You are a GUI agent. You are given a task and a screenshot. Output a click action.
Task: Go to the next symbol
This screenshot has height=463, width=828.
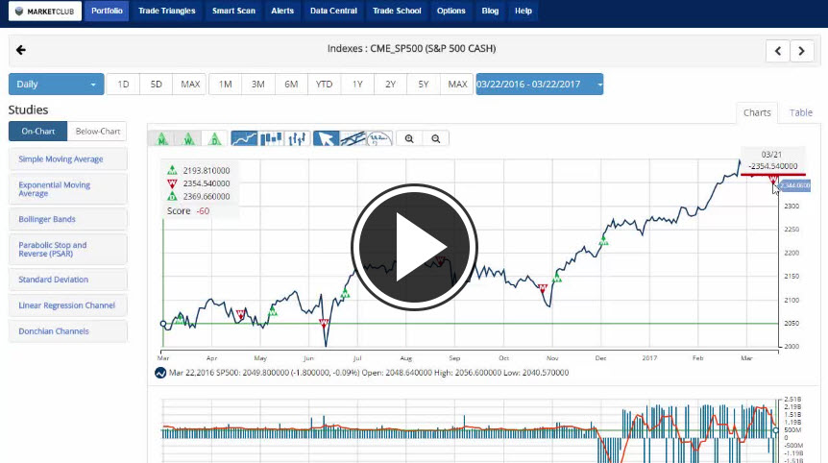coord(802,51)
